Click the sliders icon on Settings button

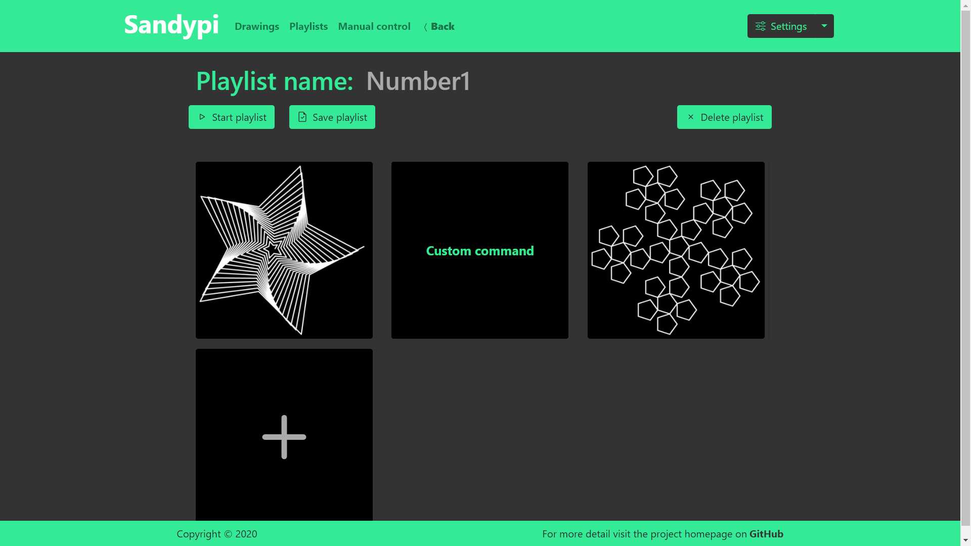(760, 26)
